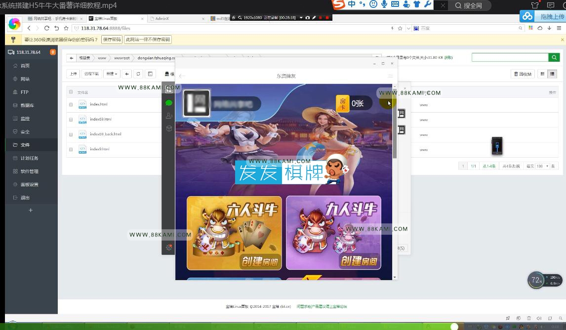Click the file name index.html
The height and width of the screenshot is (330, 566).
point(99,104)
